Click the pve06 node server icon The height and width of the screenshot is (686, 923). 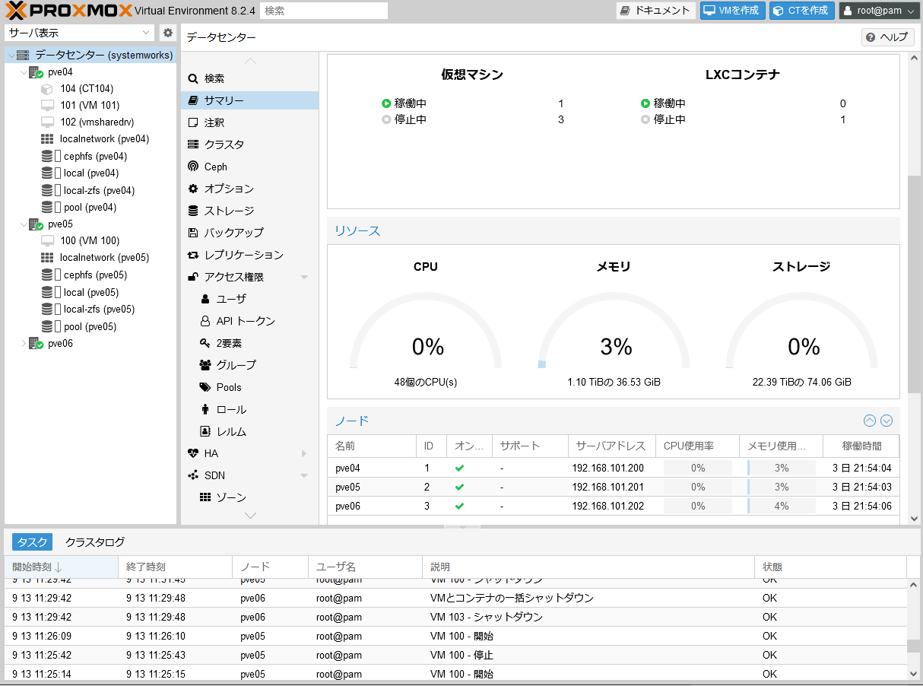(x=36, y=344)
